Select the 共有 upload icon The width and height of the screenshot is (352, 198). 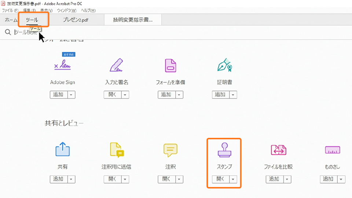pos(63,149)
